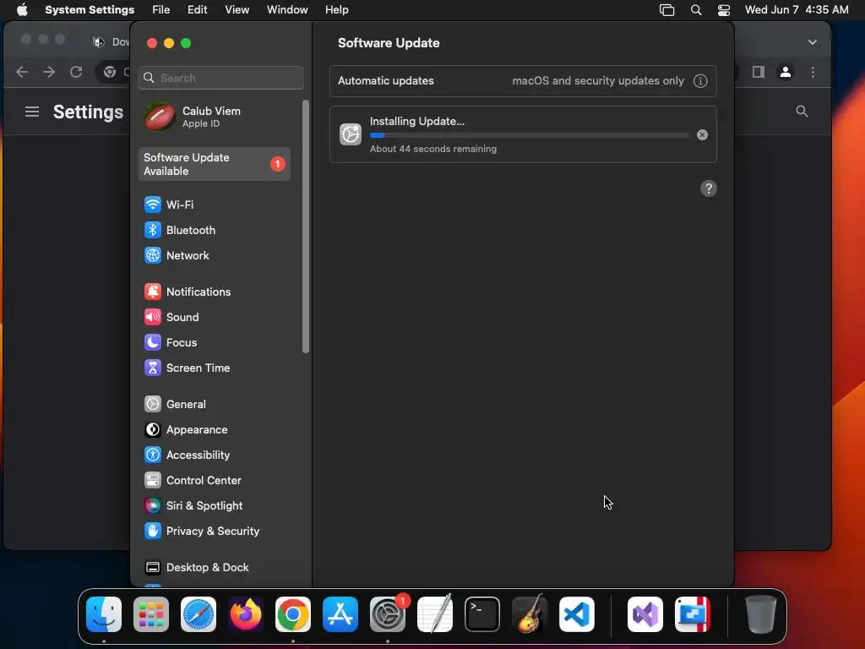Open the Trash in the Dock
865x649 pixels.
pyautogui.click(x=761, y=614)
